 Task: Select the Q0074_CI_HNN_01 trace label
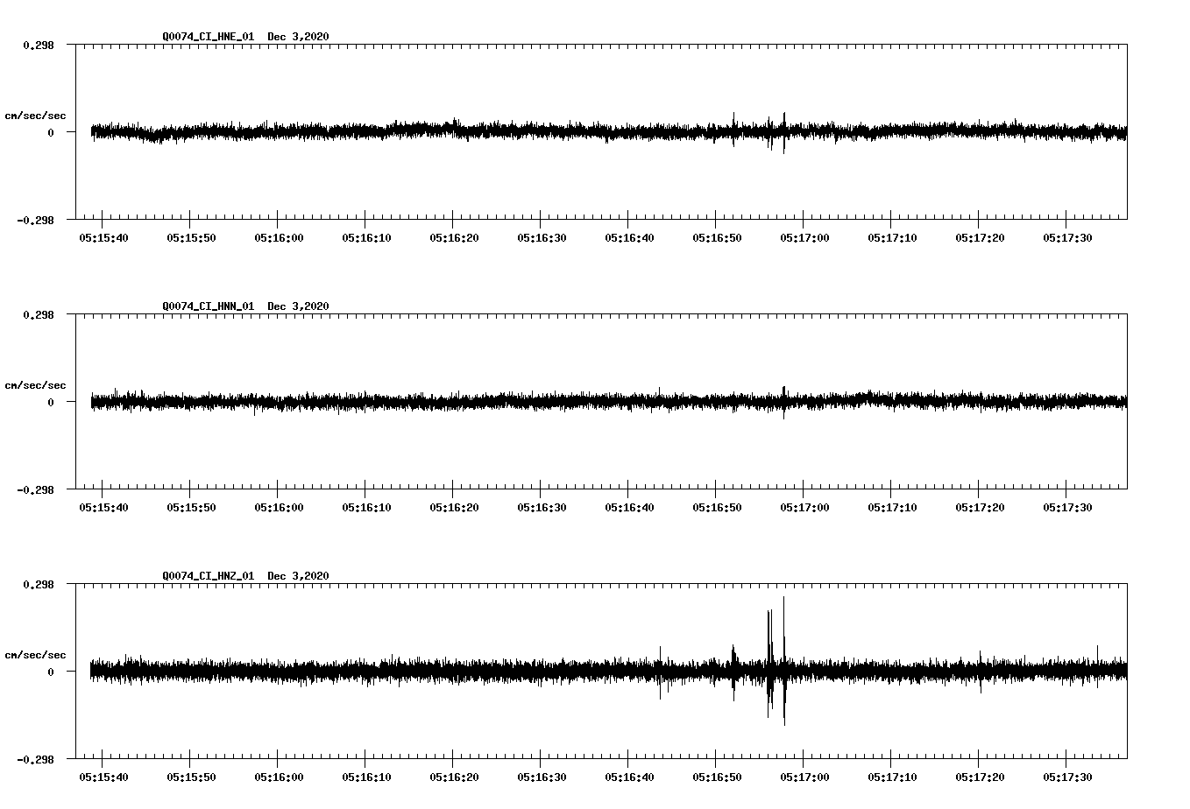click(x=208, y=306)
